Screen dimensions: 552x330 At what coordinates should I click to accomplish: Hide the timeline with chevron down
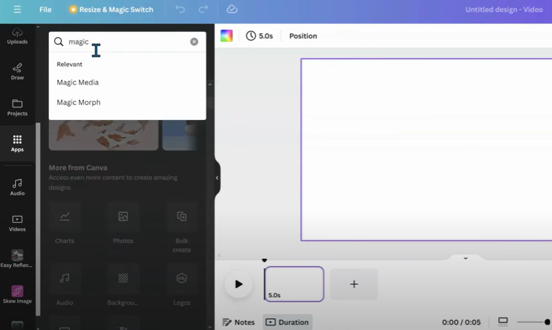(466, 258)
